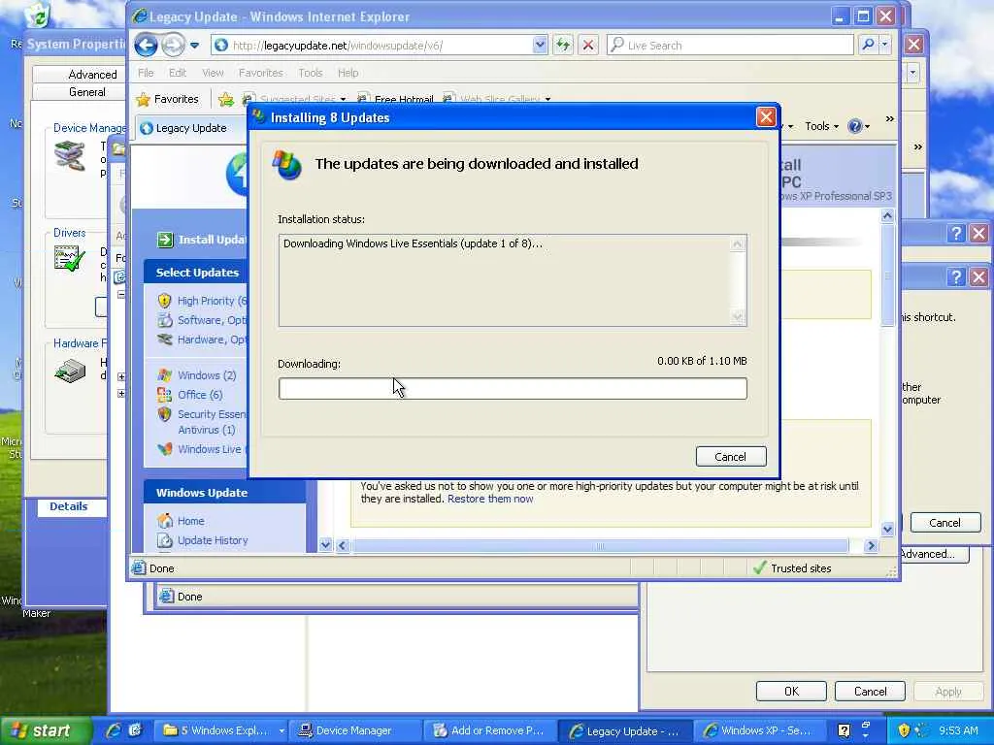Click the page vertical scrollbar down arrow

(887, 529)
